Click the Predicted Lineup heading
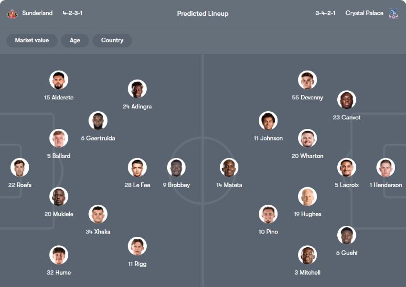 203,14
